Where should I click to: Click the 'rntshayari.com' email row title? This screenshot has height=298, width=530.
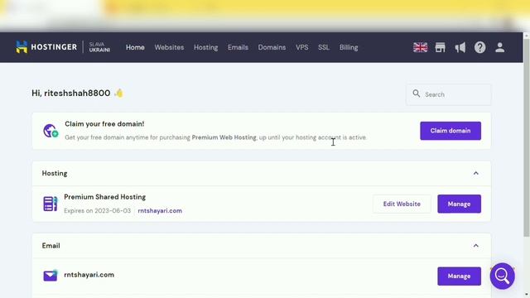[x=89, y=274]
